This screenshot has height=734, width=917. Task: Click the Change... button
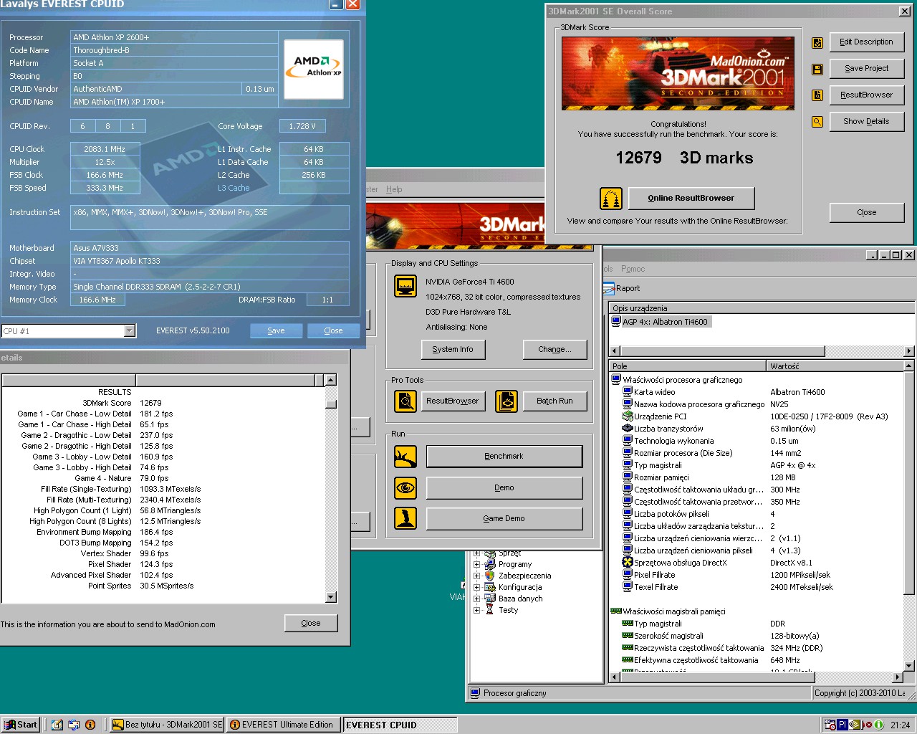554,349
